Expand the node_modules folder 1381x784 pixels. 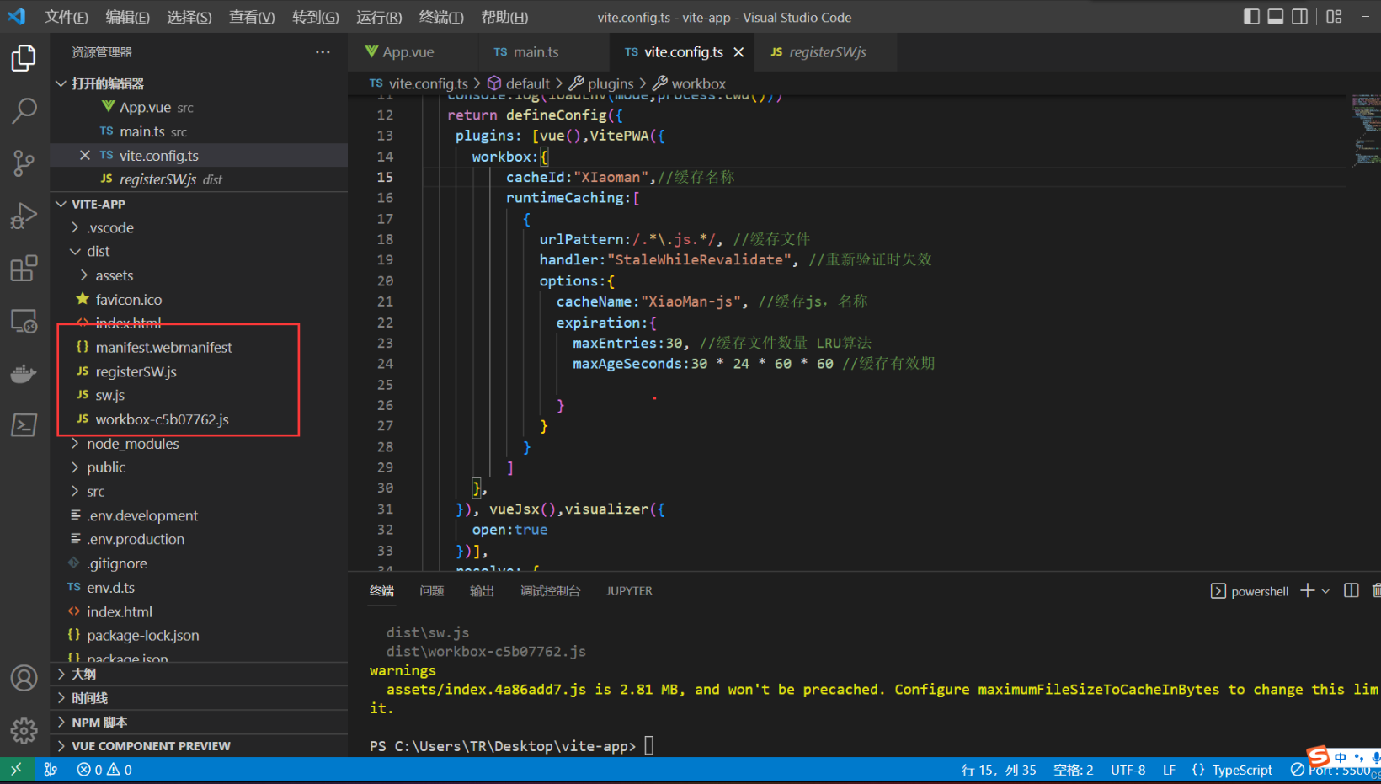click(132, 444)
